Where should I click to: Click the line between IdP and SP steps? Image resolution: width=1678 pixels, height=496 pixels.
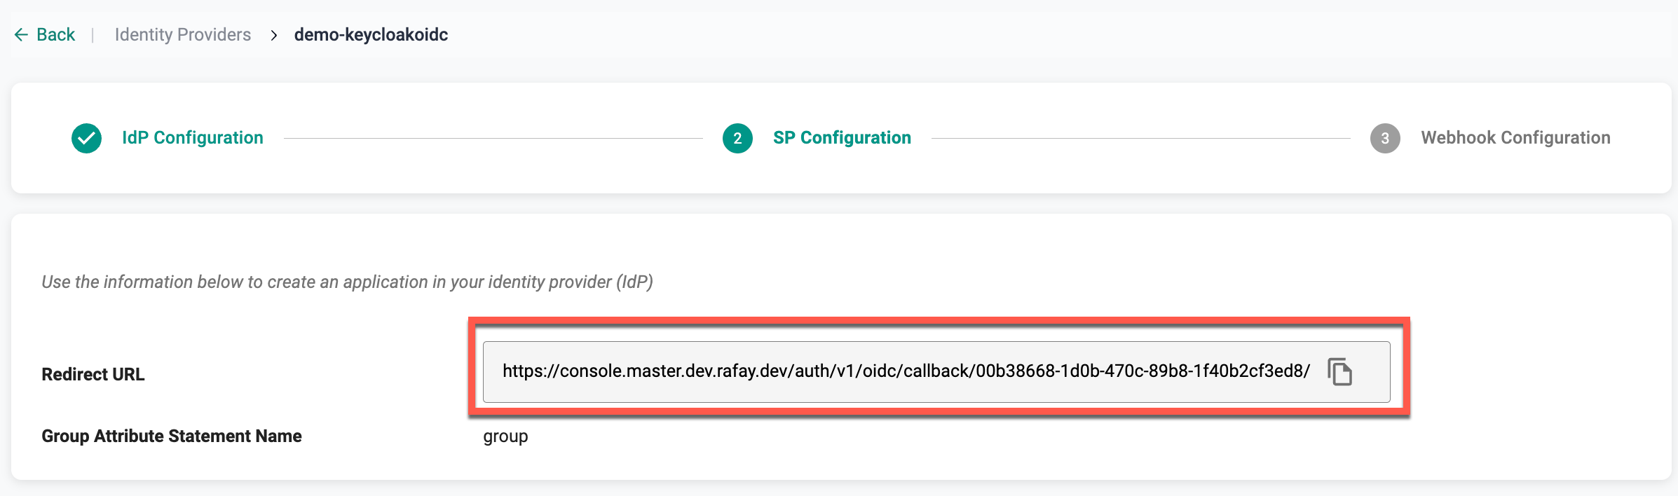click(x=493, y=139)
